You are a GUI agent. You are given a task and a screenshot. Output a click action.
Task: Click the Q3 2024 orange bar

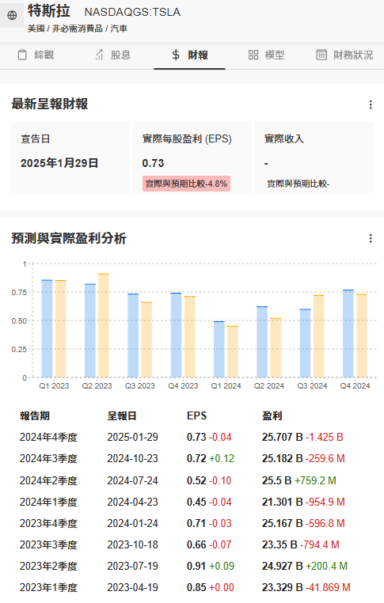(319, 336)
